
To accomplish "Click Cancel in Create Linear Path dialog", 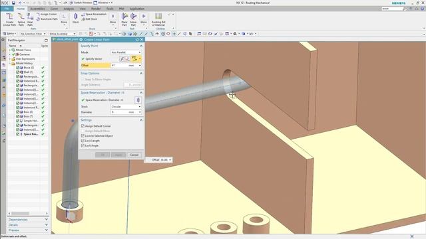I will (134, 155).
